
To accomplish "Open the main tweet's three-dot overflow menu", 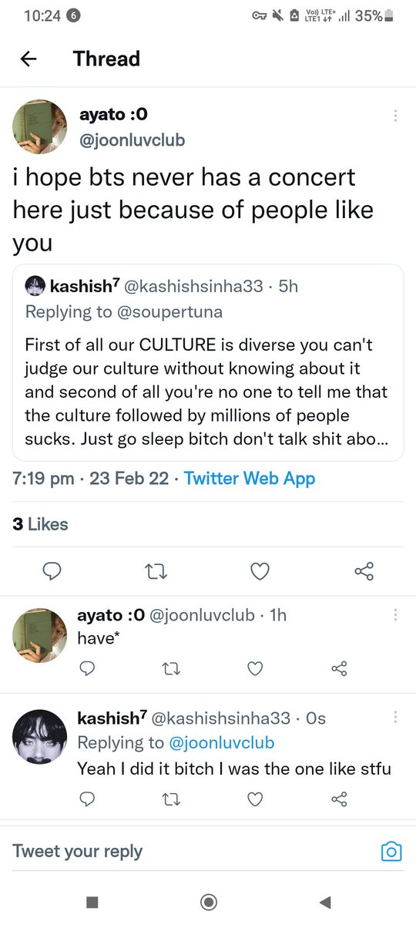I will pos(395,115).
